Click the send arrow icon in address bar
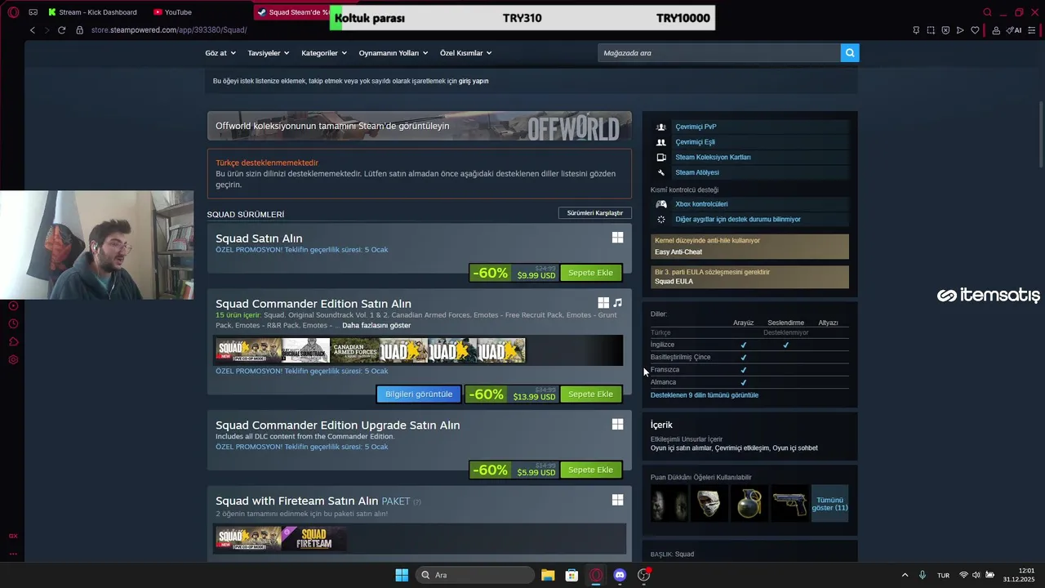 click(x=960, y=30)
